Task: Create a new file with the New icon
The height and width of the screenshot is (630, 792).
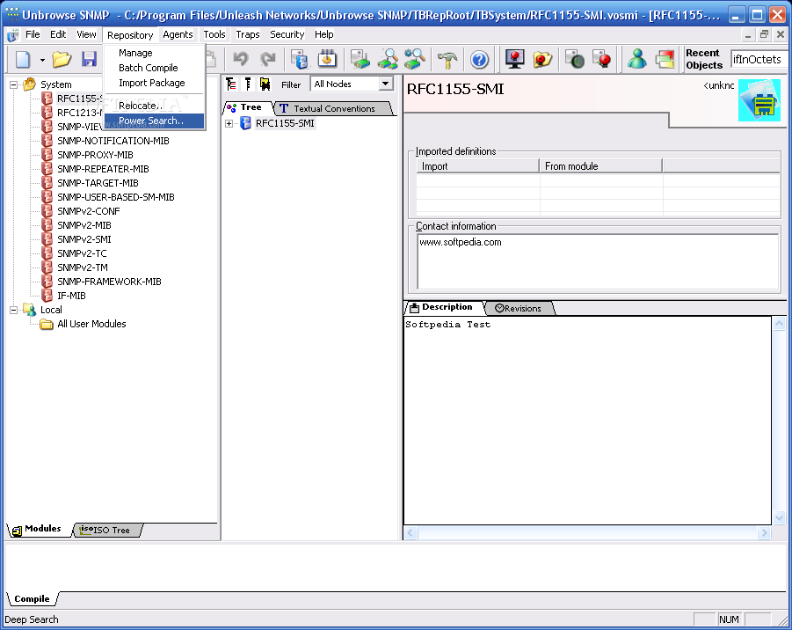Action: point(23,60)
